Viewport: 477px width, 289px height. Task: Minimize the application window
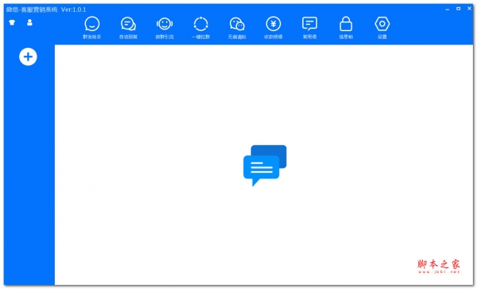click(447, 9)
